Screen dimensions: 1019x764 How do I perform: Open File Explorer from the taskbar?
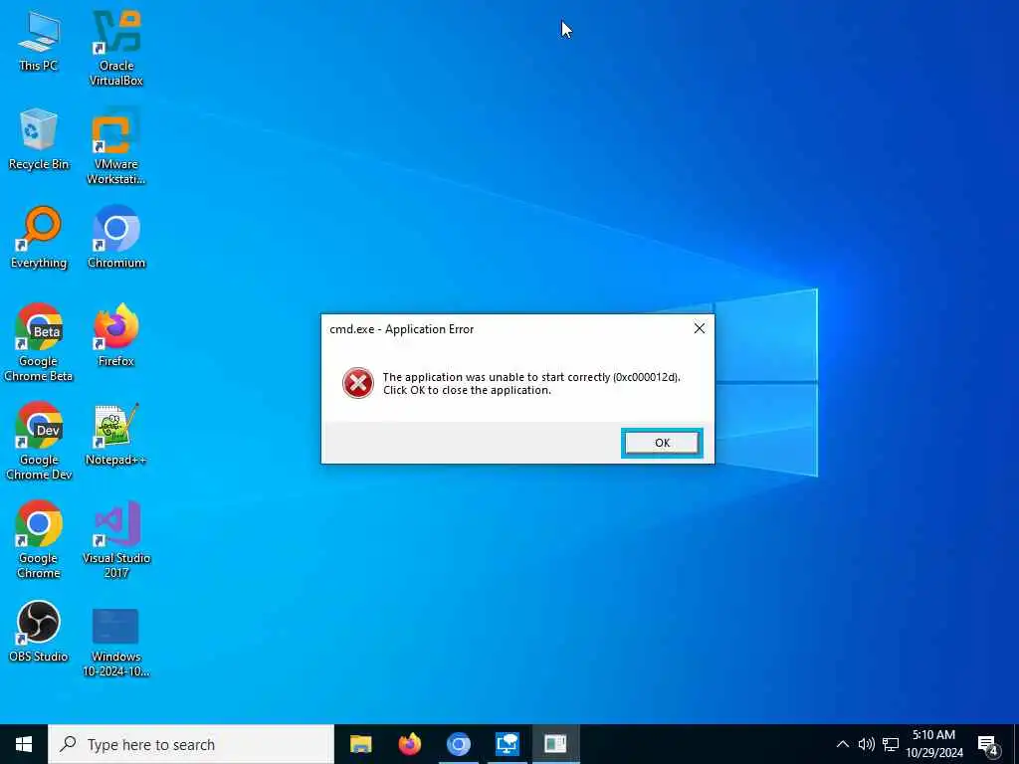tap(360, 744)
